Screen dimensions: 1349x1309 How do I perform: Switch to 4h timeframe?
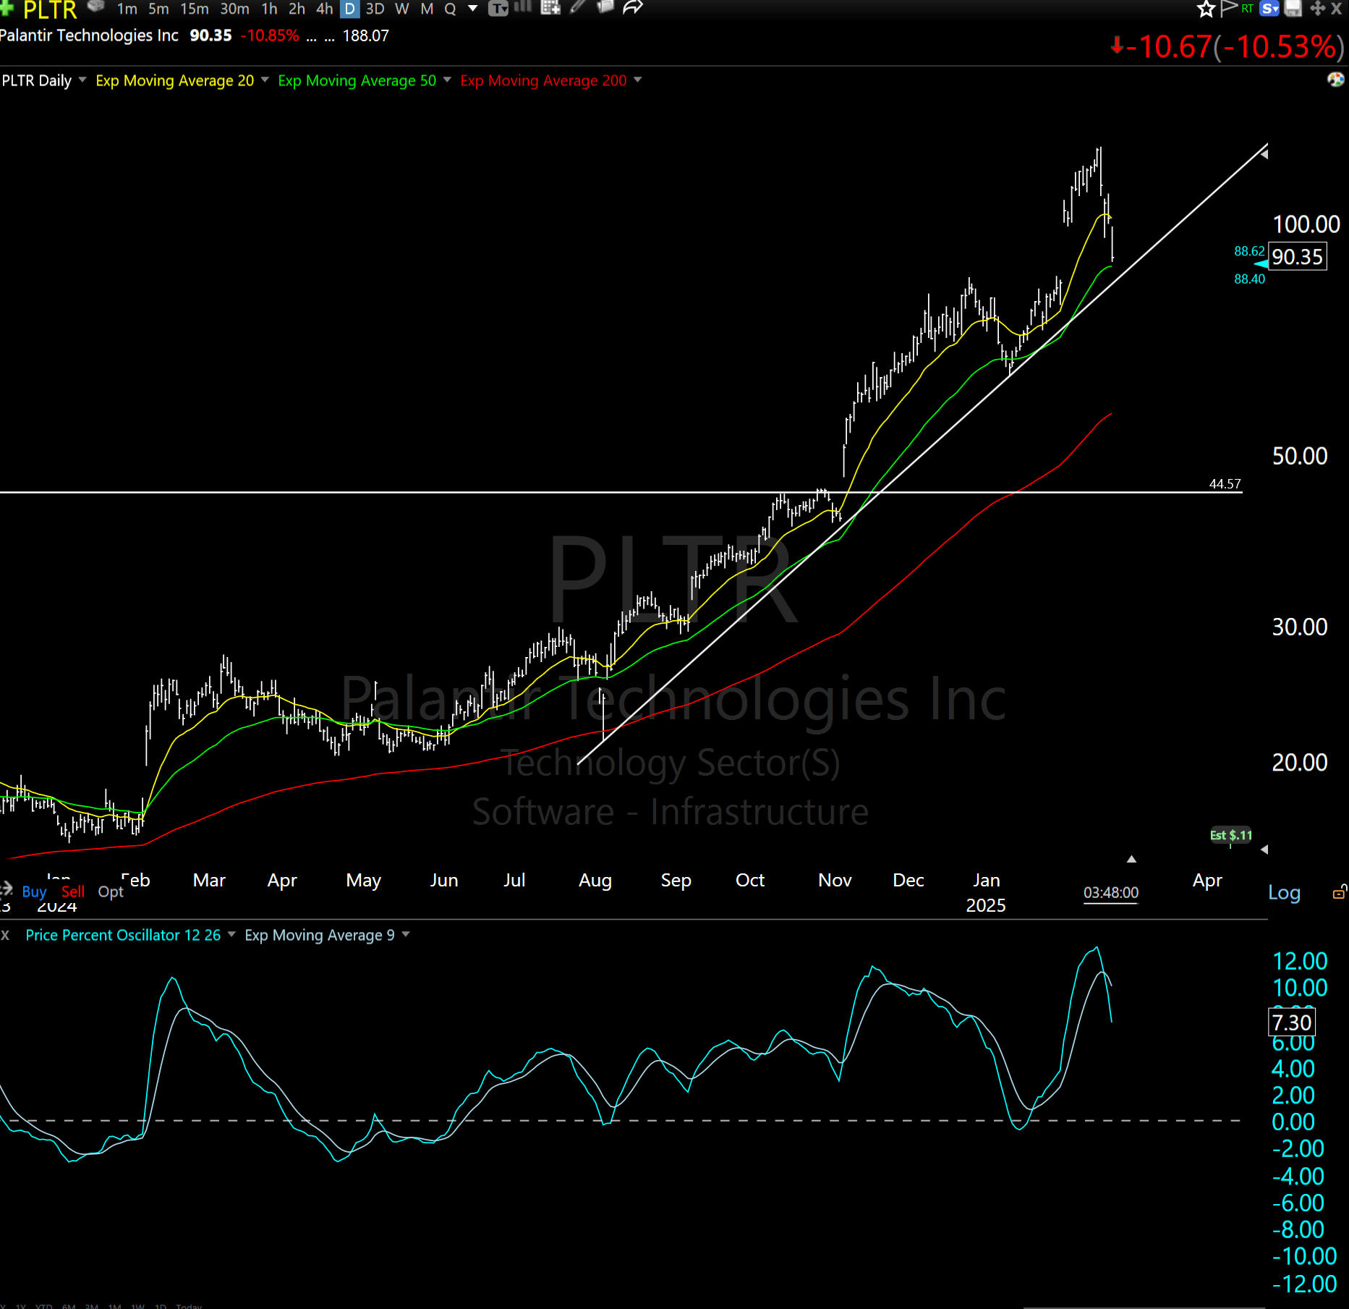pos(325,9)
